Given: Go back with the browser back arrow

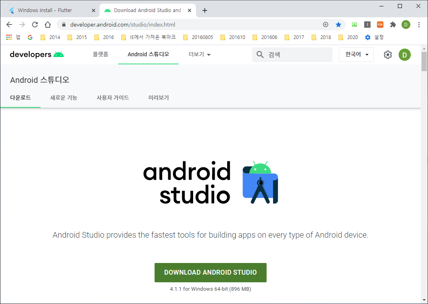Looking at the screenshot, I should click(9, 25).
